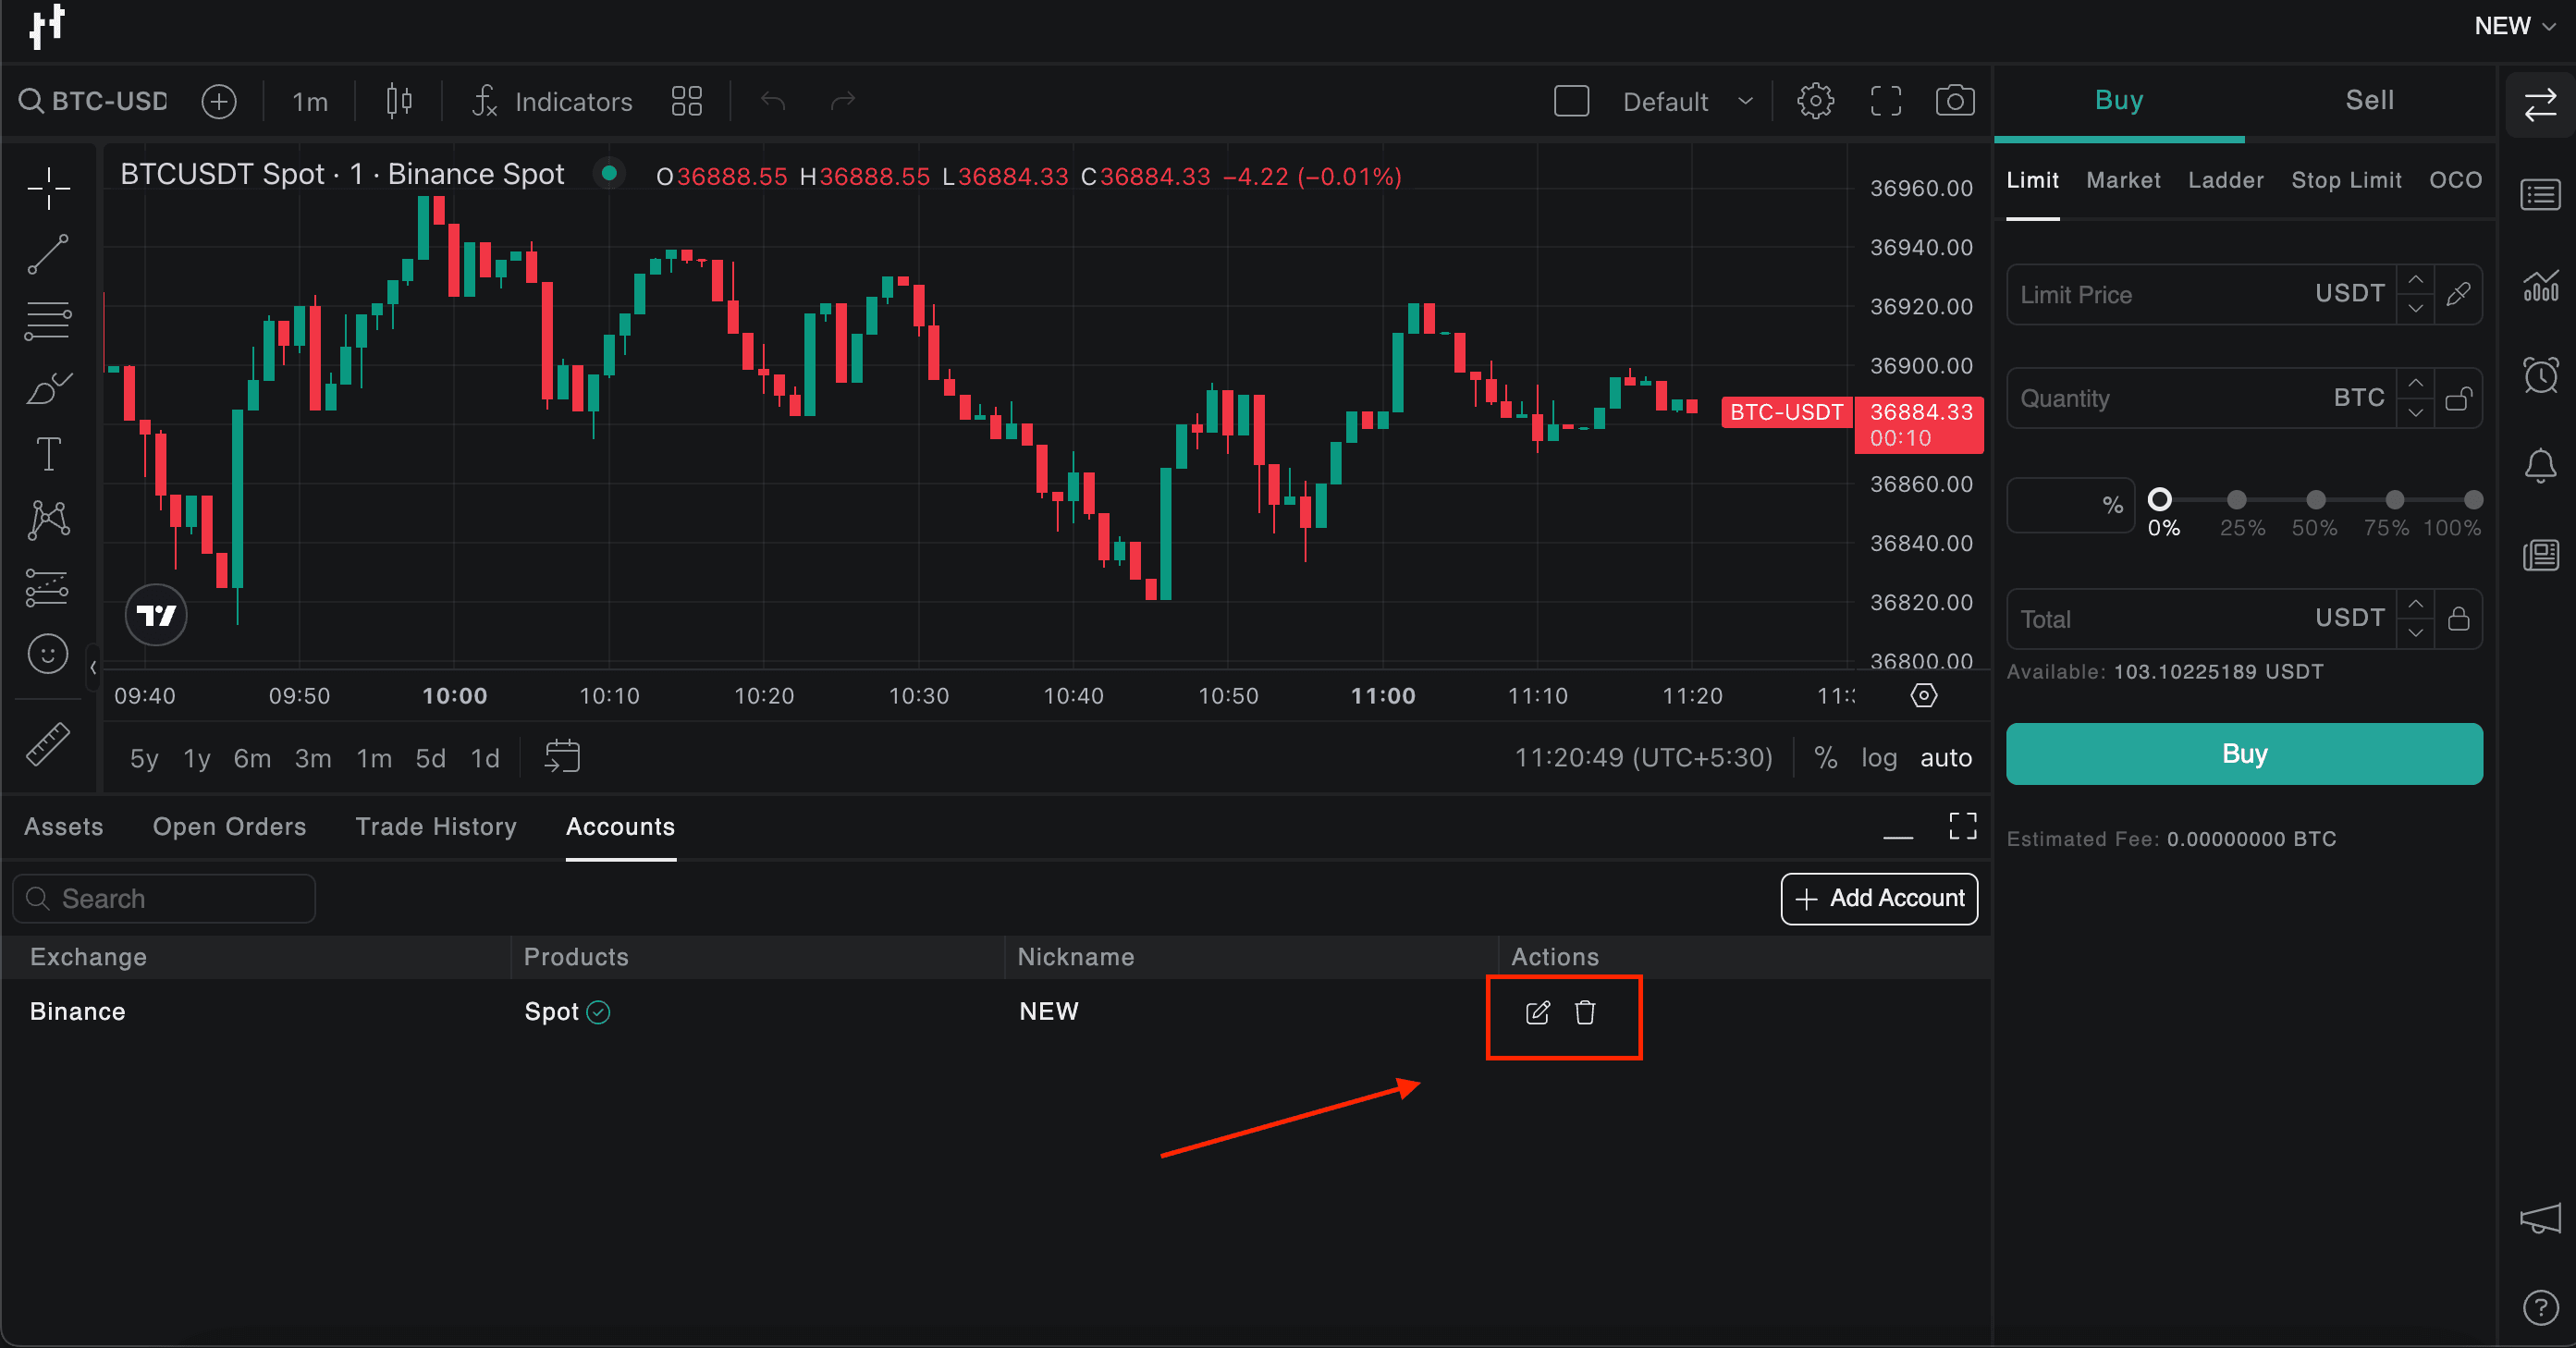Screen dimensions: 2576x1348
Task: Select the trend line drawing tool
Action: 48,254
